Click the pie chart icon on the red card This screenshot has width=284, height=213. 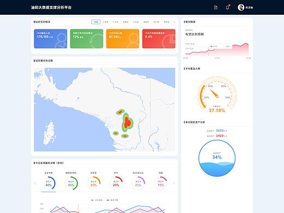[169, 41]
